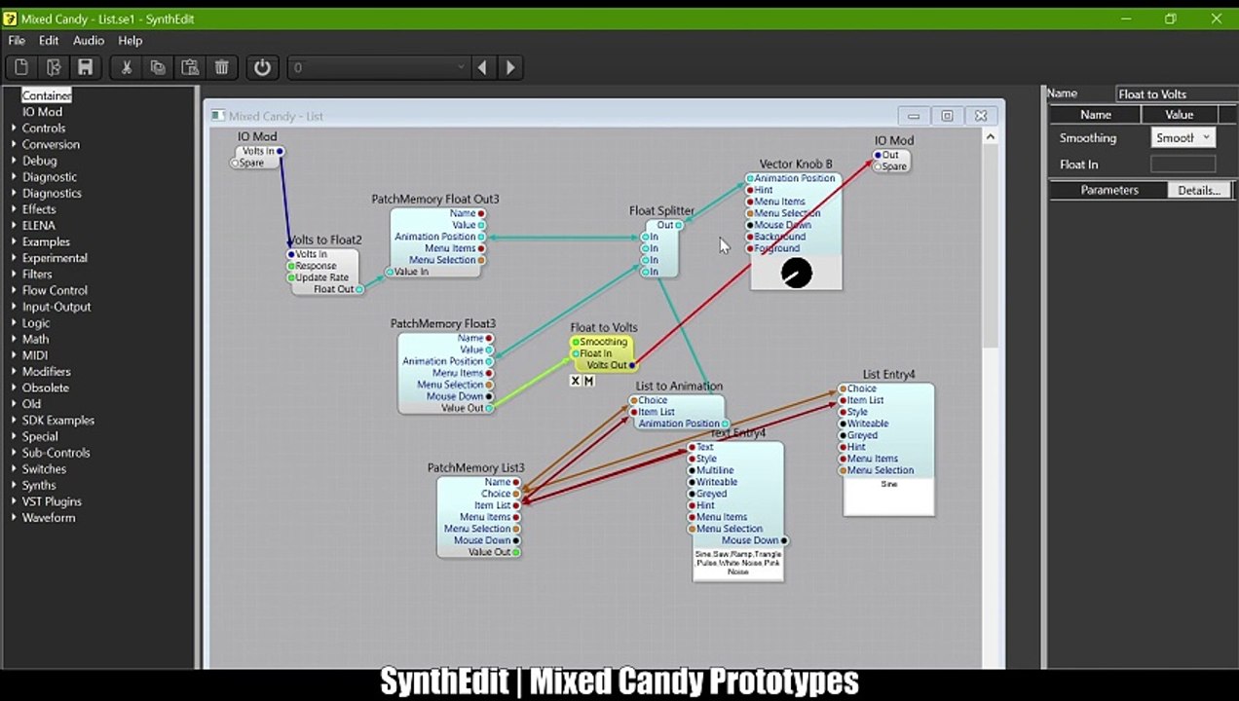Image resolution: width=1239 pixels, height=701 pixels.
Task: Expand the Filters category
Action: [x=14, y=274]
